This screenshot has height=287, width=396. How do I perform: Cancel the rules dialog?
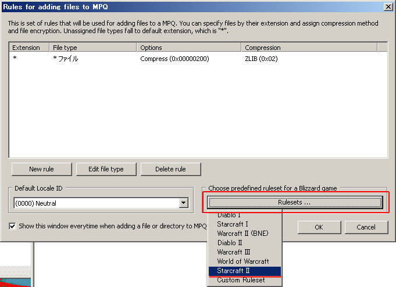pyautogui.click(x=366, y=227)
